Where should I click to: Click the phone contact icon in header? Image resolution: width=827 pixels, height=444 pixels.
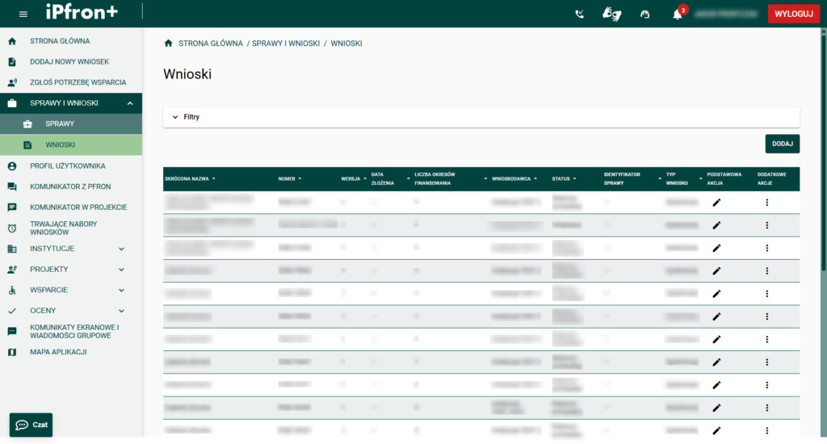[579, 14]
